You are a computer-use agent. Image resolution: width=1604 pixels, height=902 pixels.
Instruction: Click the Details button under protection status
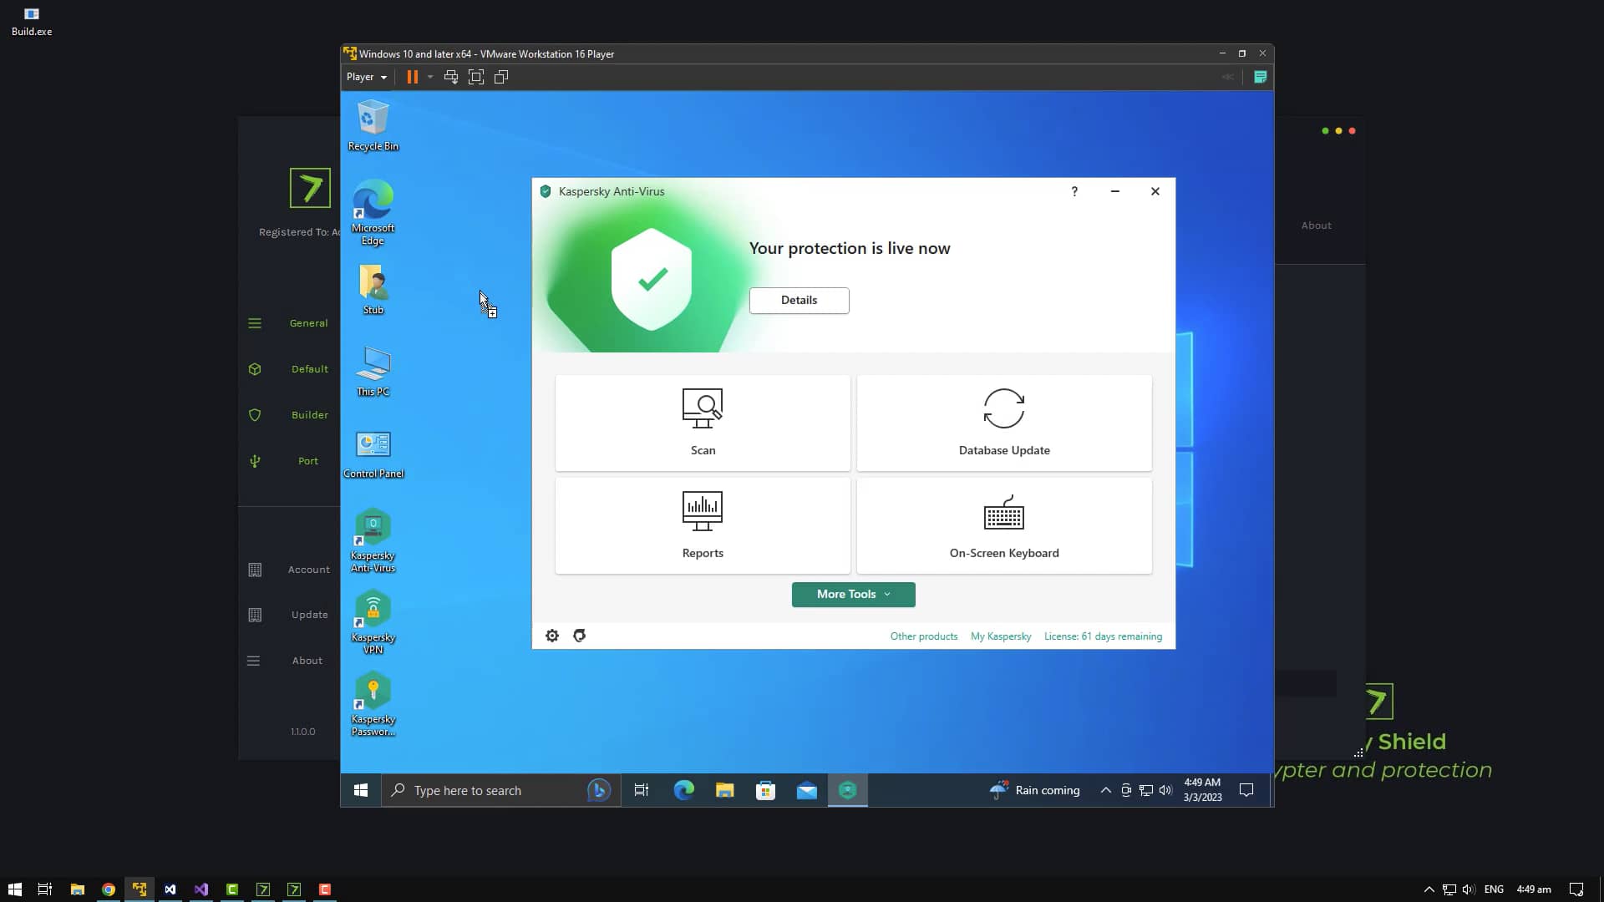pyautogui.click(x=799, y=300)
